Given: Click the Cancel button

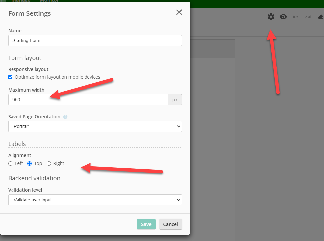Looking at the screenshot, I should click(x=170, y=224).
